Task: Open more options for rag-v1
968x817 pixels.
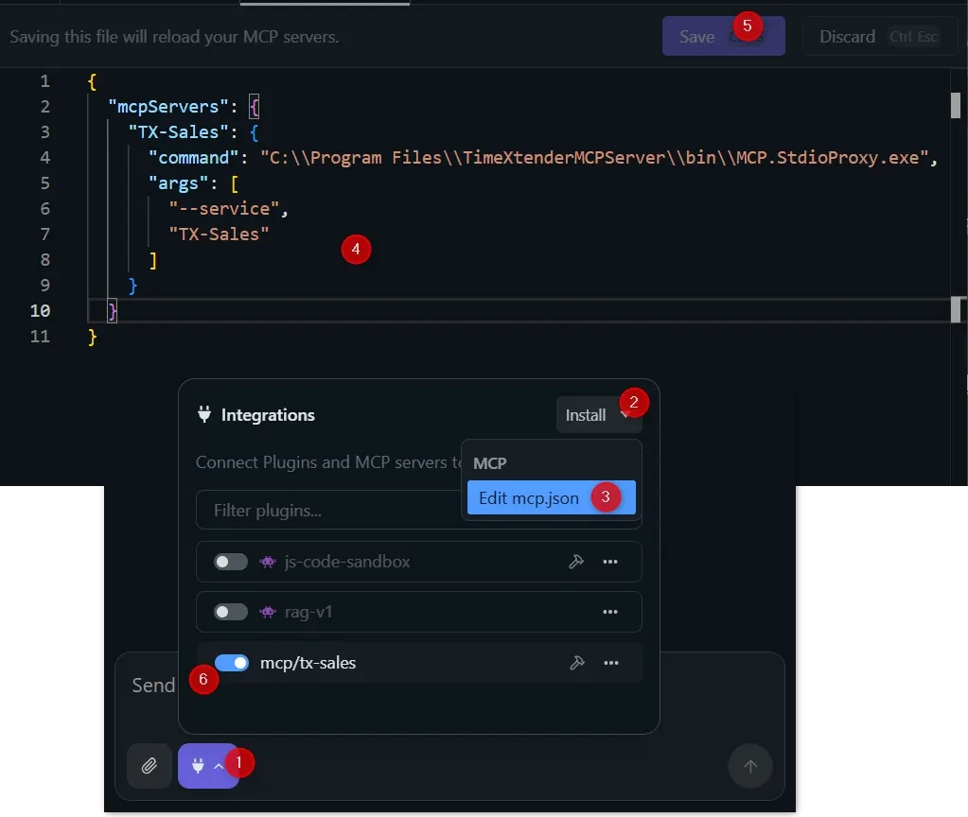Action: point(610,612)
